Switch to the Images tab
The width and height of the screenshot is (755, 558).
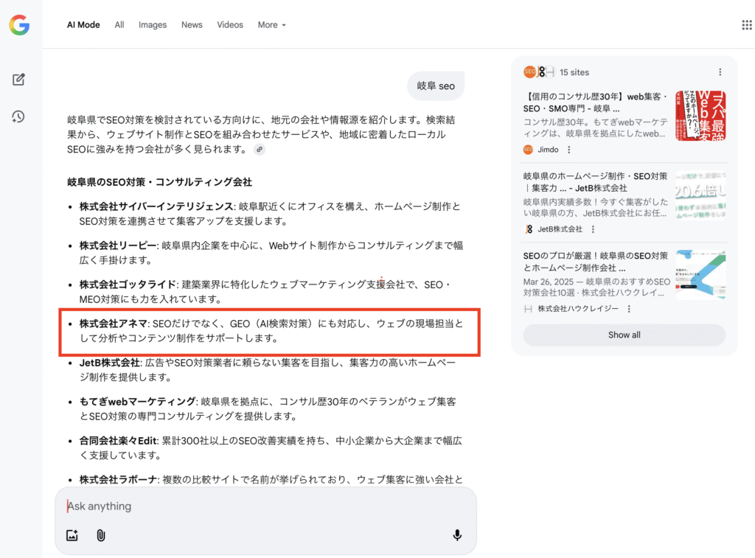[153, 24]
